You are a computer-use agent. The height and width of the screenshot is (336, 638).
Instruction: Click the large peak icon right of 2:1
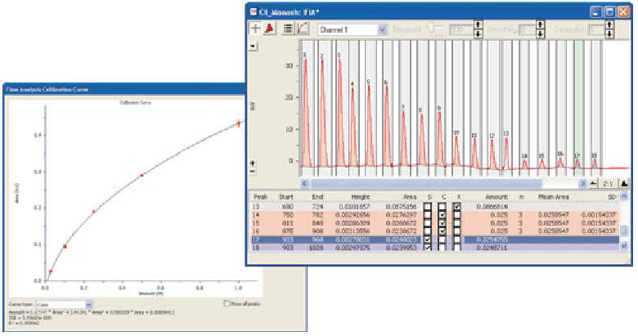pyautogui.click(x=624, y=184)
